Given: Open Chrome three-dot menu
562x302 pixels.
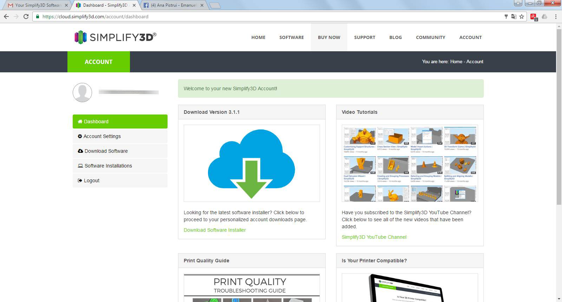Looking at the screenshot, I should click(556, 17).
